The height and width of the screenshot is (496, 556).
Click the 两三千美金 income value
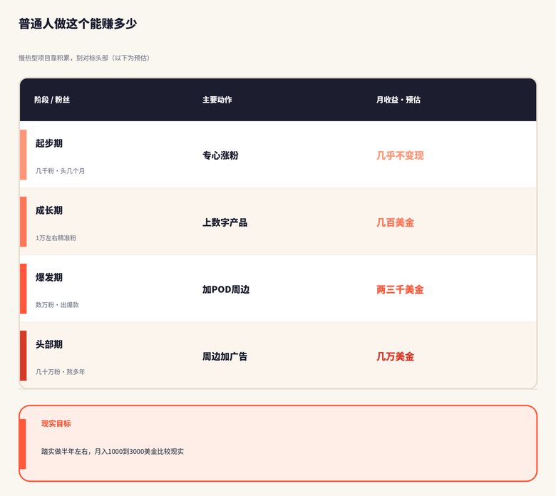click(400, 289)
